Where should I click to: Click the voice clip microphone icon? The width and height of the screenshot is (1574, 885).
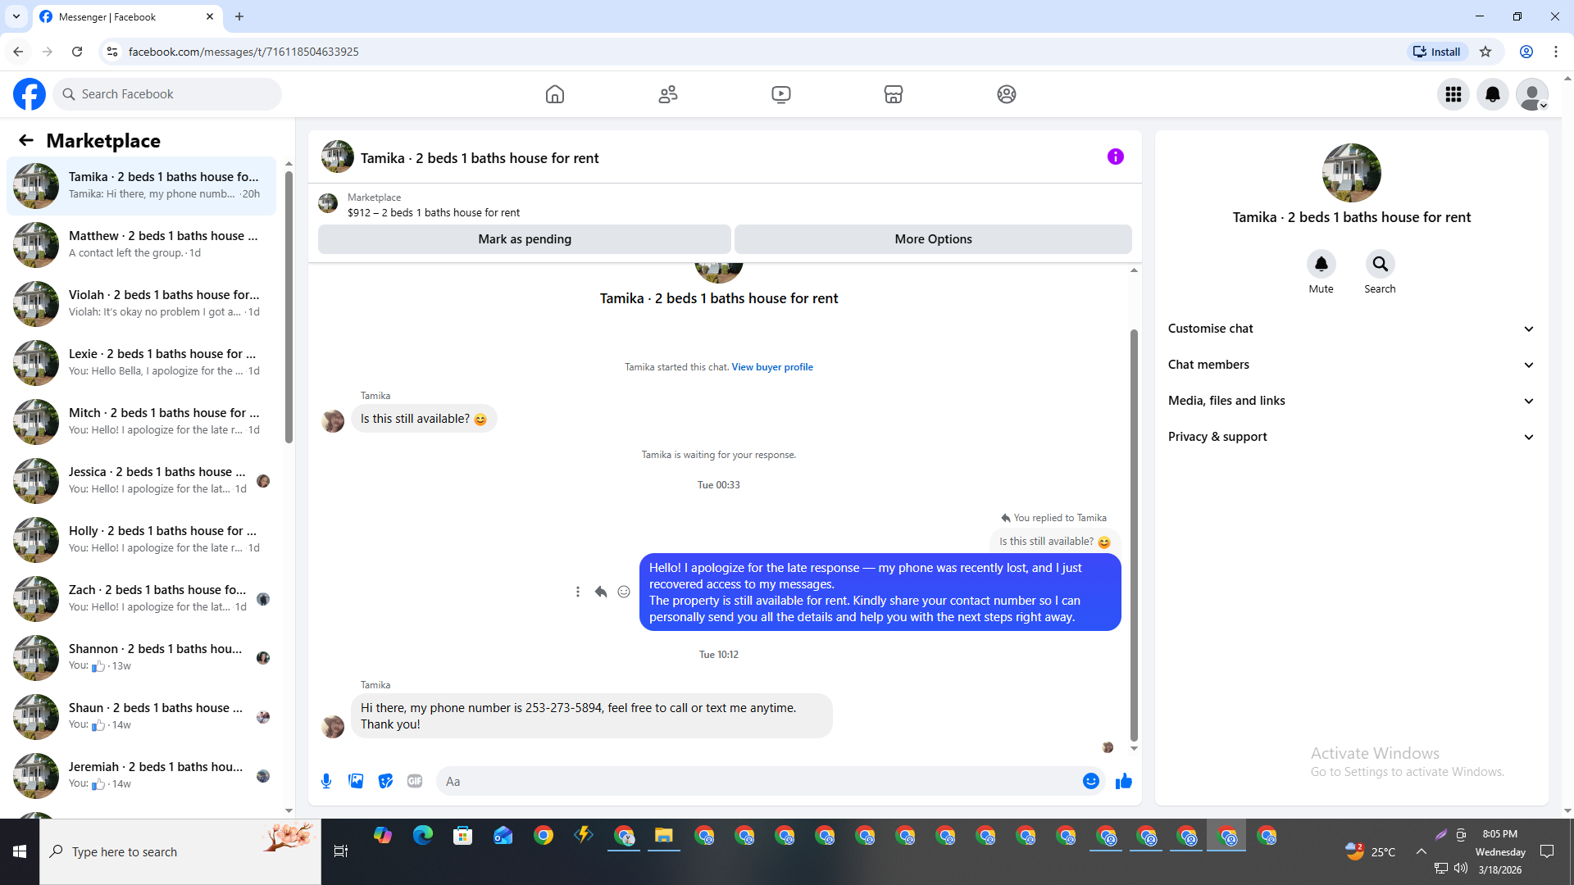pos(326,781)
